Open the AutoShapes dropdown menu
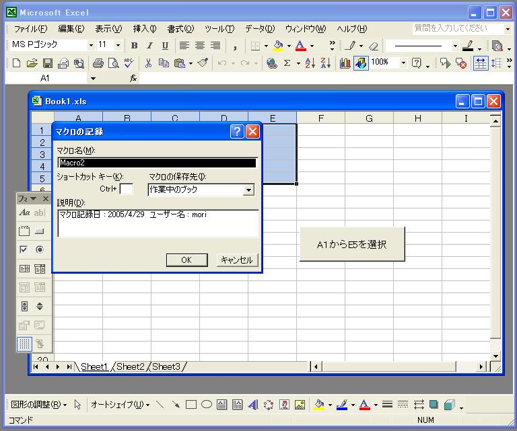Image resolution: width=517 pixels, height=431 pixels. 120,404
